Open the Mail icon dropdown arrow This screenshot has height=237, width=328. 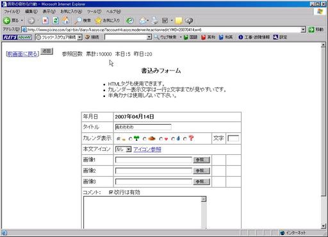[148, 21]
